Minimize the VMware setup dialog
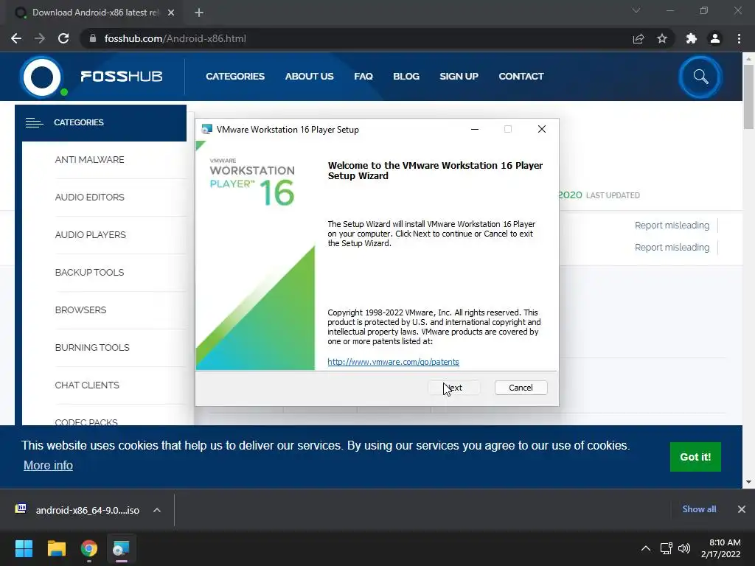Viewport: 755px width, 566px height. 475,129
